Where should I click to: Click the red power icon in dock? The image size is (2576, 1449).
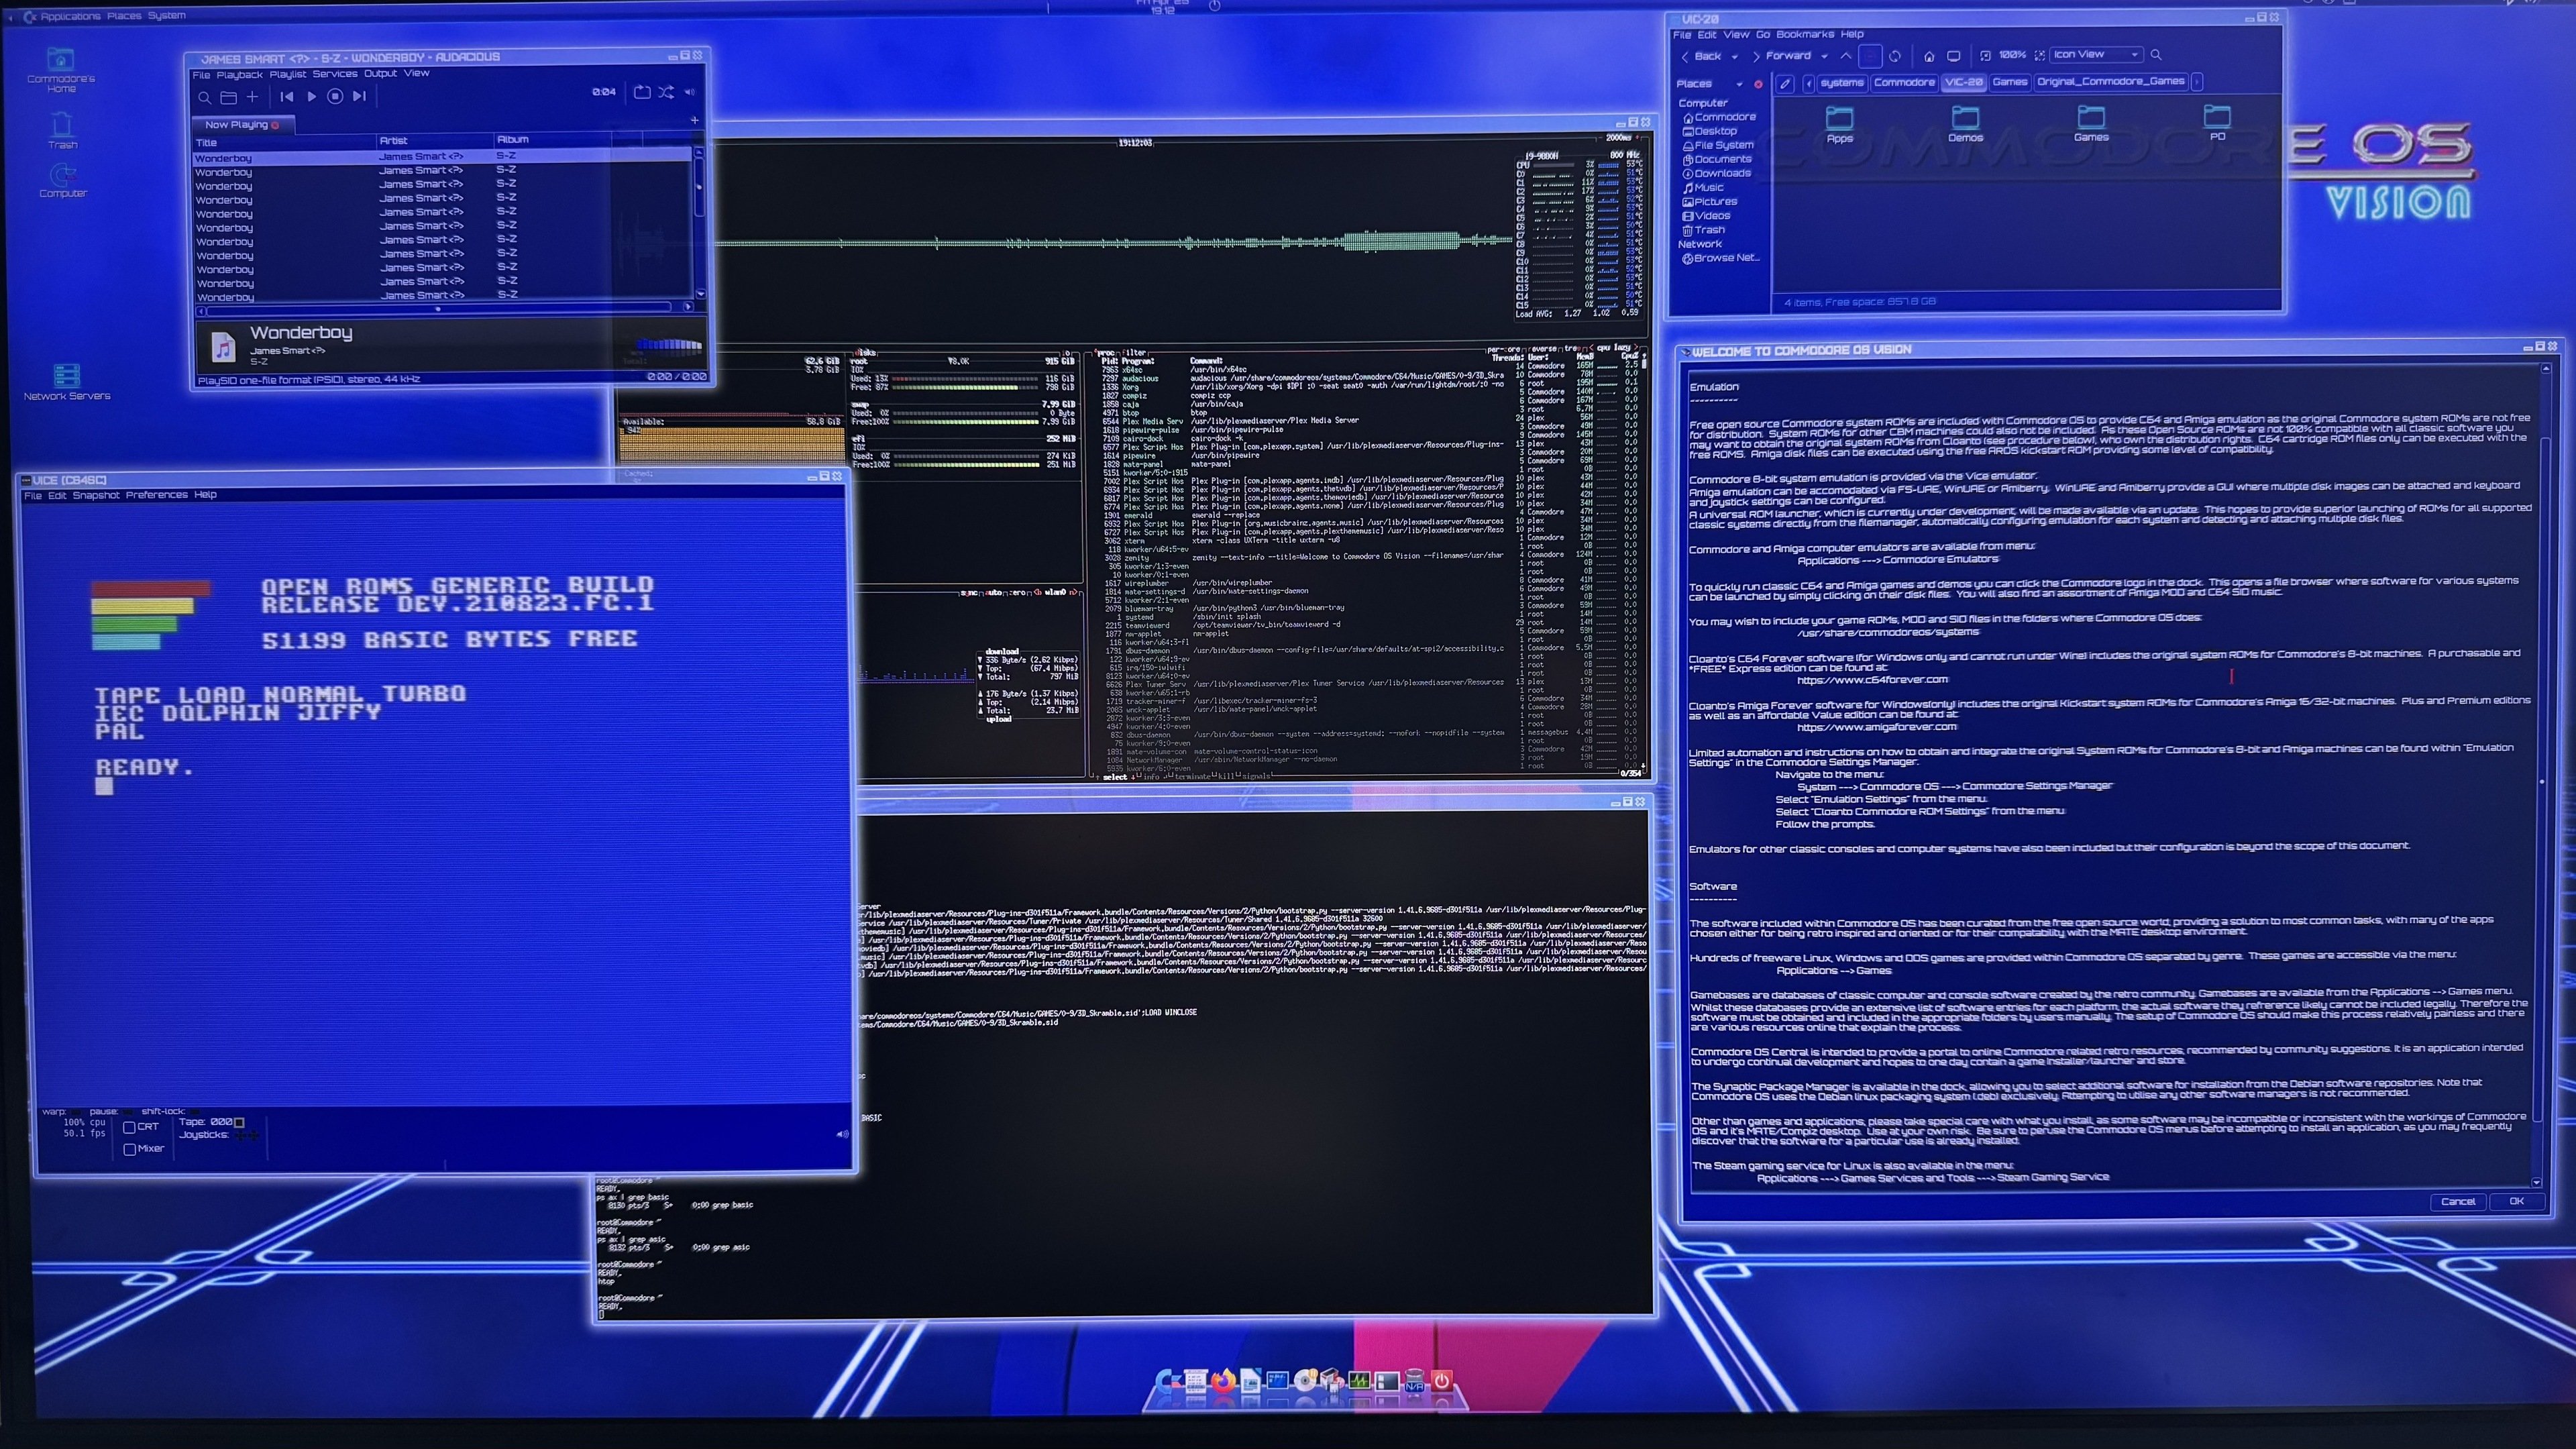[1441, 1381]
